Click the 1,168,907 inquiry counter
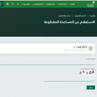The width and height of the screenshot is (97, 97). 80,47
